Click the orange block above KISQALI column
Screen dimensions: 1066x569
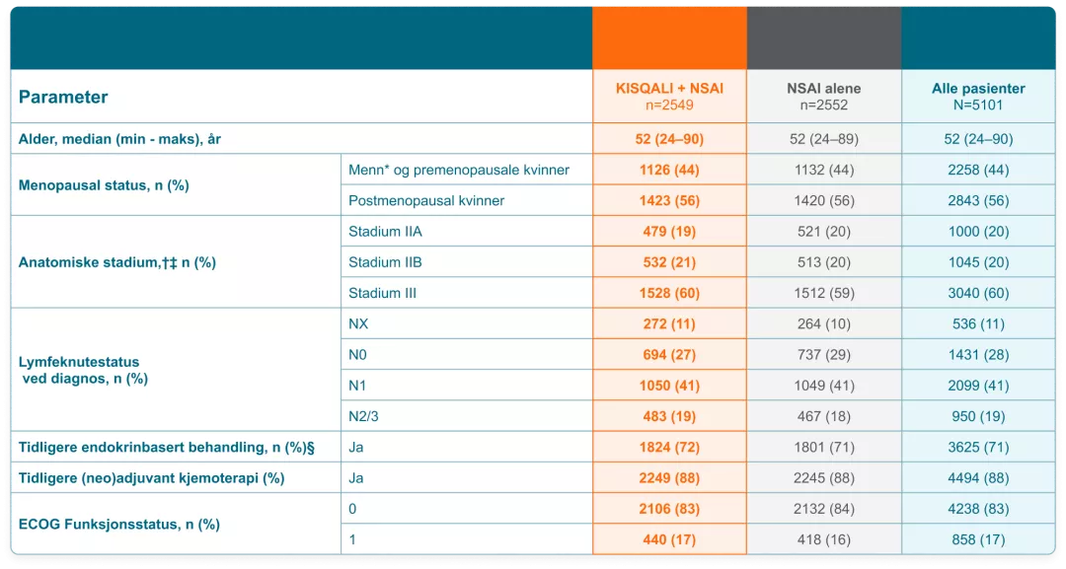(x=669, y=37)
